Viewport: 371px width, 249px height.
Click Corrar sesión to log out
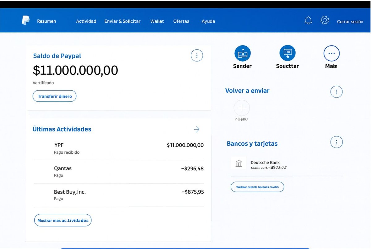pyautogui.click(x=350, y=22)
